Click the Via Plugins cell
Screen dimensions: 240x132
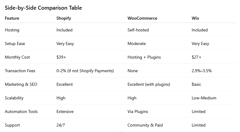pyautogui.click(x=138, y=111)
